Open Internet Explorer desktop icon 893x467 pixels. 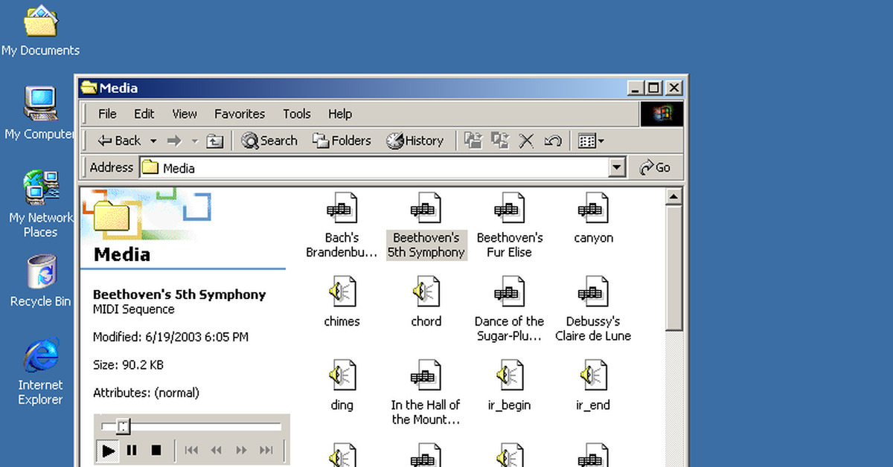pos(40,357)
